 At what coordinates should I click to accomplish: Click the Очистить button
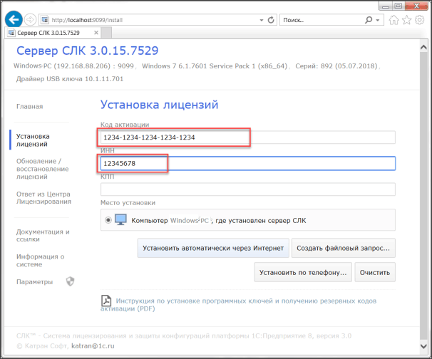coord(375,272)
